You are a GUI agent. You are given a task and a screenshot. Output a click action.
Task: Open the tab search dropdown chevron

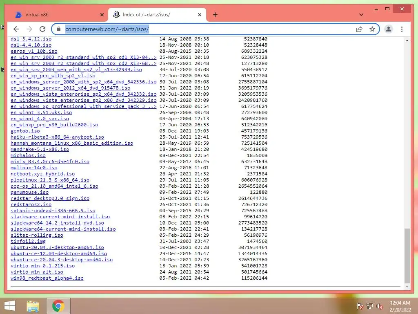tap(361, 15)
